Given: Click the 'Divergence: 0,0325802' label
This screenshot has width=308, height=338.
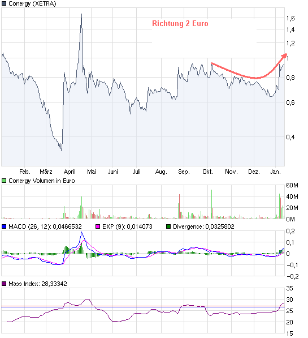Looking at the screenshot, I should [x=203, y=226].
